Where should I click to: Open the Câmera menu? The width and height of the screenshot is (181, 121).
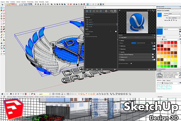click(x=18, y=2)
